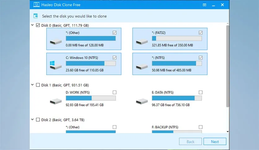Uncheck the C: Windows 10 partition checkbox
Viewport: 259px width, 150px height.
114,57
